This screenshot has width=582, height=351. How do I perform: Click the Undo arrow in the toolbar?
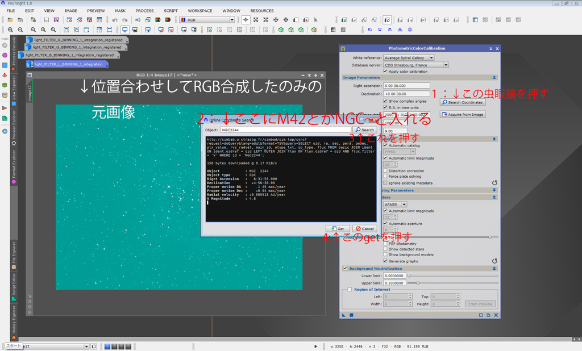115,20
